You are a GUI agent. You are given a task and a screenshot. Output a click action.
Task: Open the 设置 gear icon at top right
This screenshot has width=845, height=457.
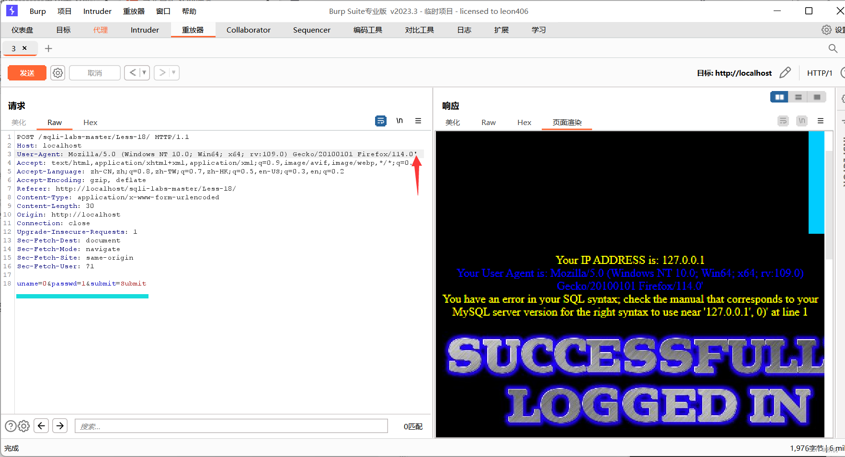(x=827, y=30)
